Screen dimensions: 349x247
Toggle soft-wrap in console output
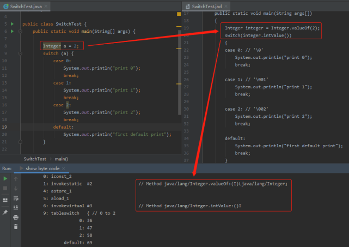(16, 198)
